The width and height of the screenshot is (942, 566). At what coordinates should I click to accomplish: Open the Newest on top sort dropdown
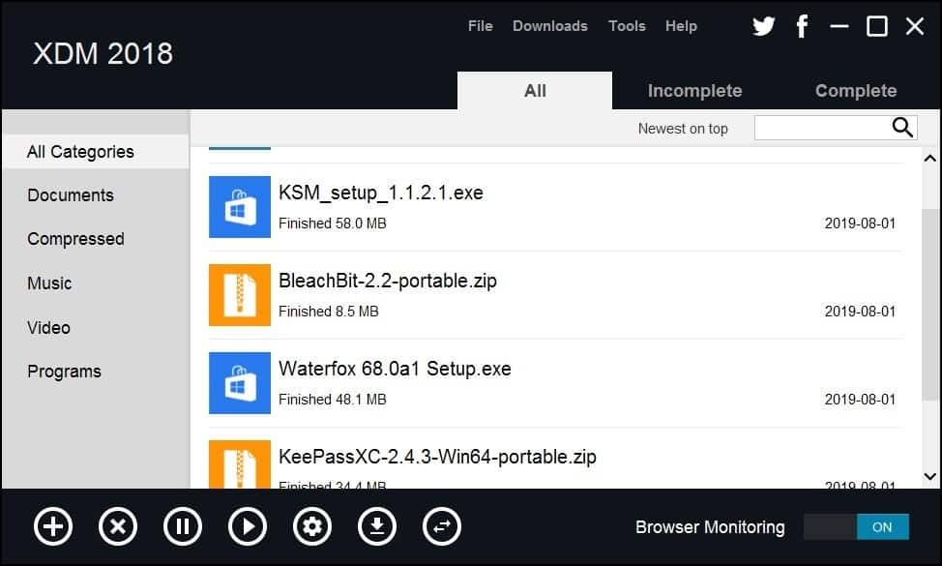click(x=683, y=128)
